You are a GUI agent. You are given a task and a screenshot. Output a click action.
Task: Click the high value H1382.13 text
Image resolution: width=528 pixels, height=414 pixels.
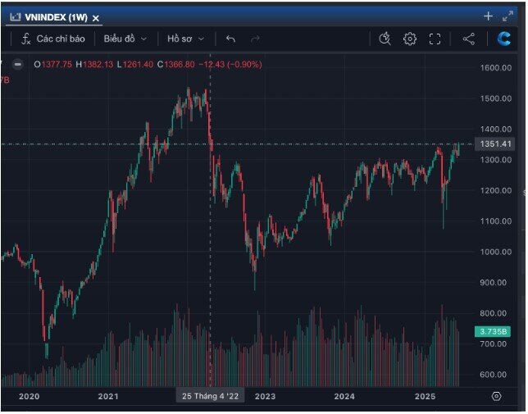click(x=94, y=64)
